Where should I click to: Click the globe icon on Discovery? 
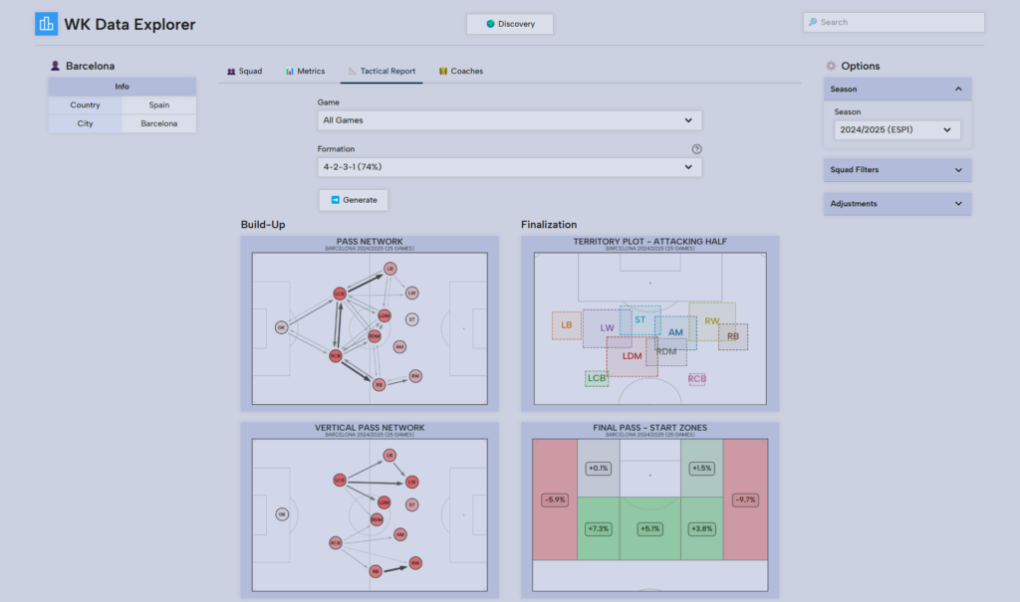[x=490, y=24]
